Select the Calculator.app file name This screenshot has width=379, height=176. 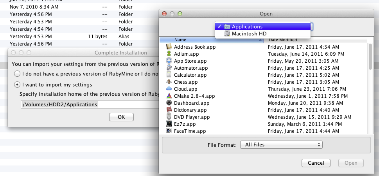pos(190,75)
